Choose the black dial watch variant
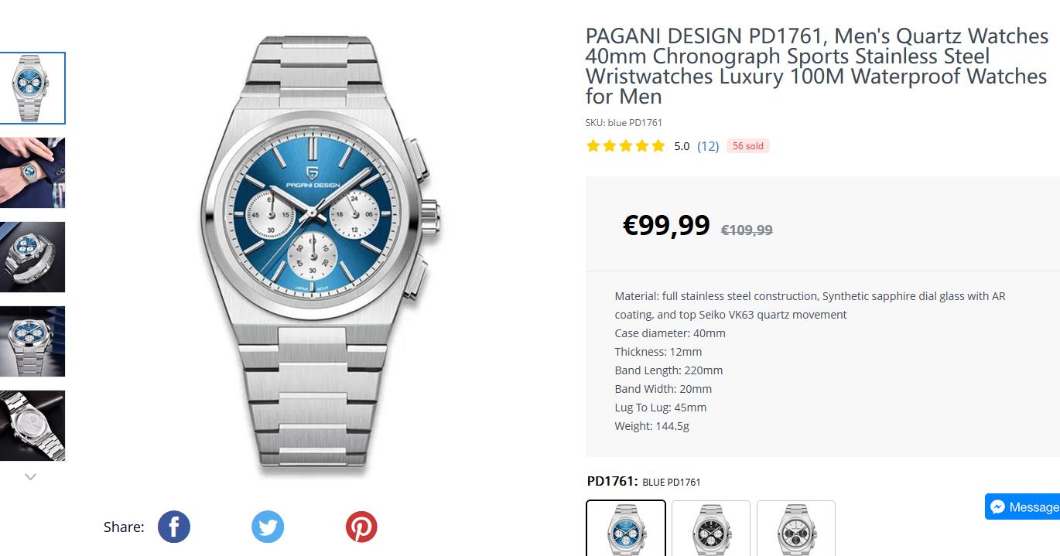Viewport: 1060px width, 556px height. pyautogui.click(x=710, y=529)
